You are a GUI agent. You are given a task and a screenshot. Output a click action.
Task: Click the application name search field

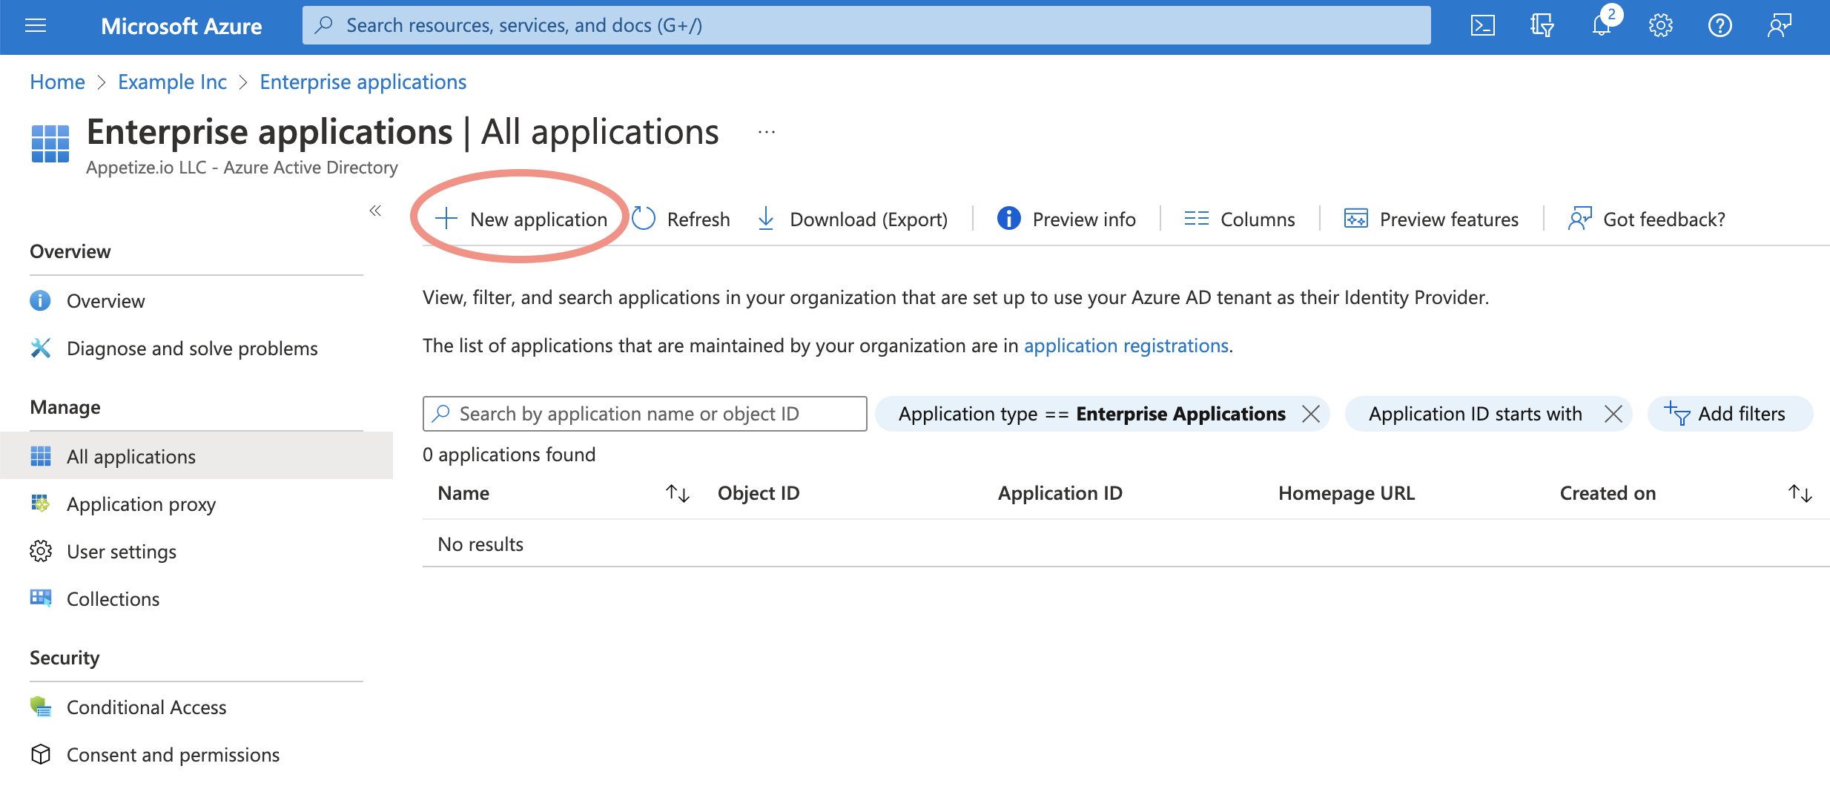coord(644,413)
